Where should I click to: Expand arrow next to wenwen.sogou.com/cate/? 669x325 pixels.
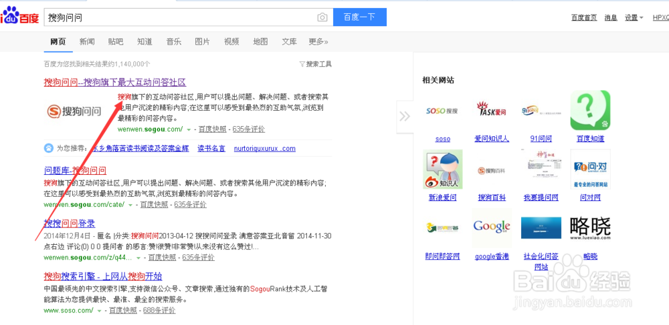[x=130, y=205]
